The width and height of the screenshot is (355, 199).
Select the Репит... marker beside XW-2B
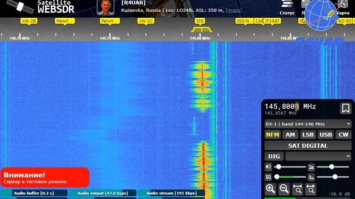tap(65, 21)
